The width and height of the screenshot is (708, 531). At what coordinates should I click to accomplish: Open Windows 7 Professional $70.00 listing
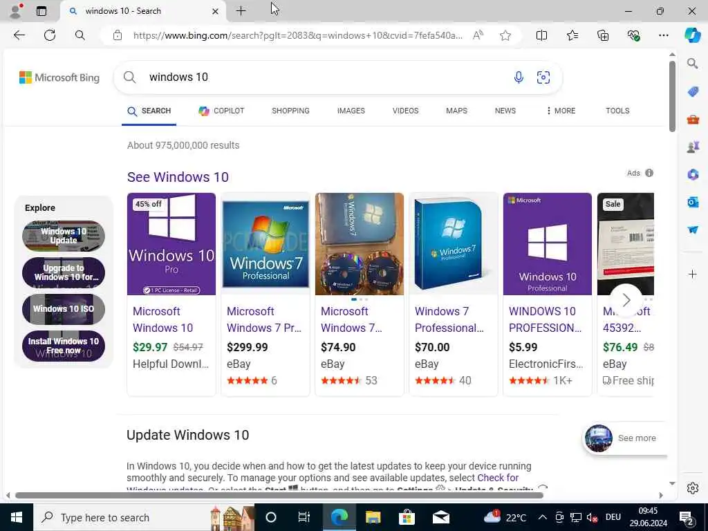[x=454, y=295]
